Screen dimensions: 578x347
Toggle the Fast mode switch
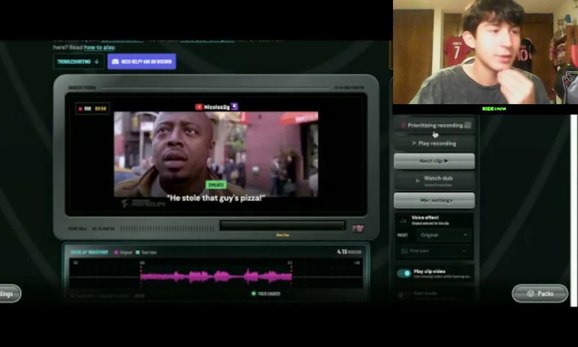click(x=403, y=294)
